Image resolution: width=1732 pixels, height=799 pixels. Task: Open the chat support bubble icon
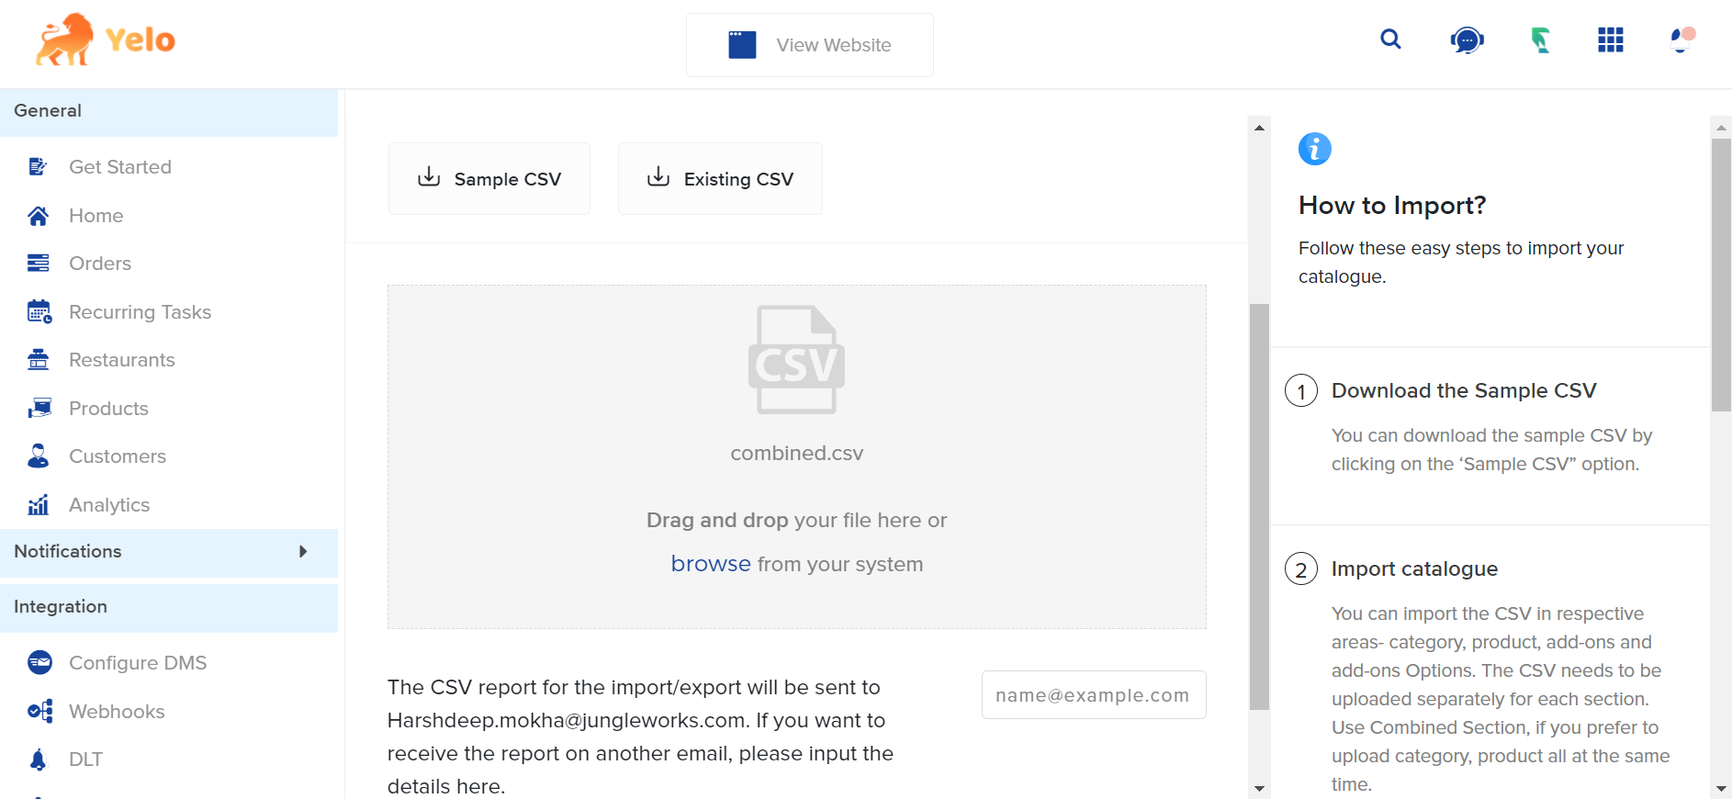(1467, 40)
